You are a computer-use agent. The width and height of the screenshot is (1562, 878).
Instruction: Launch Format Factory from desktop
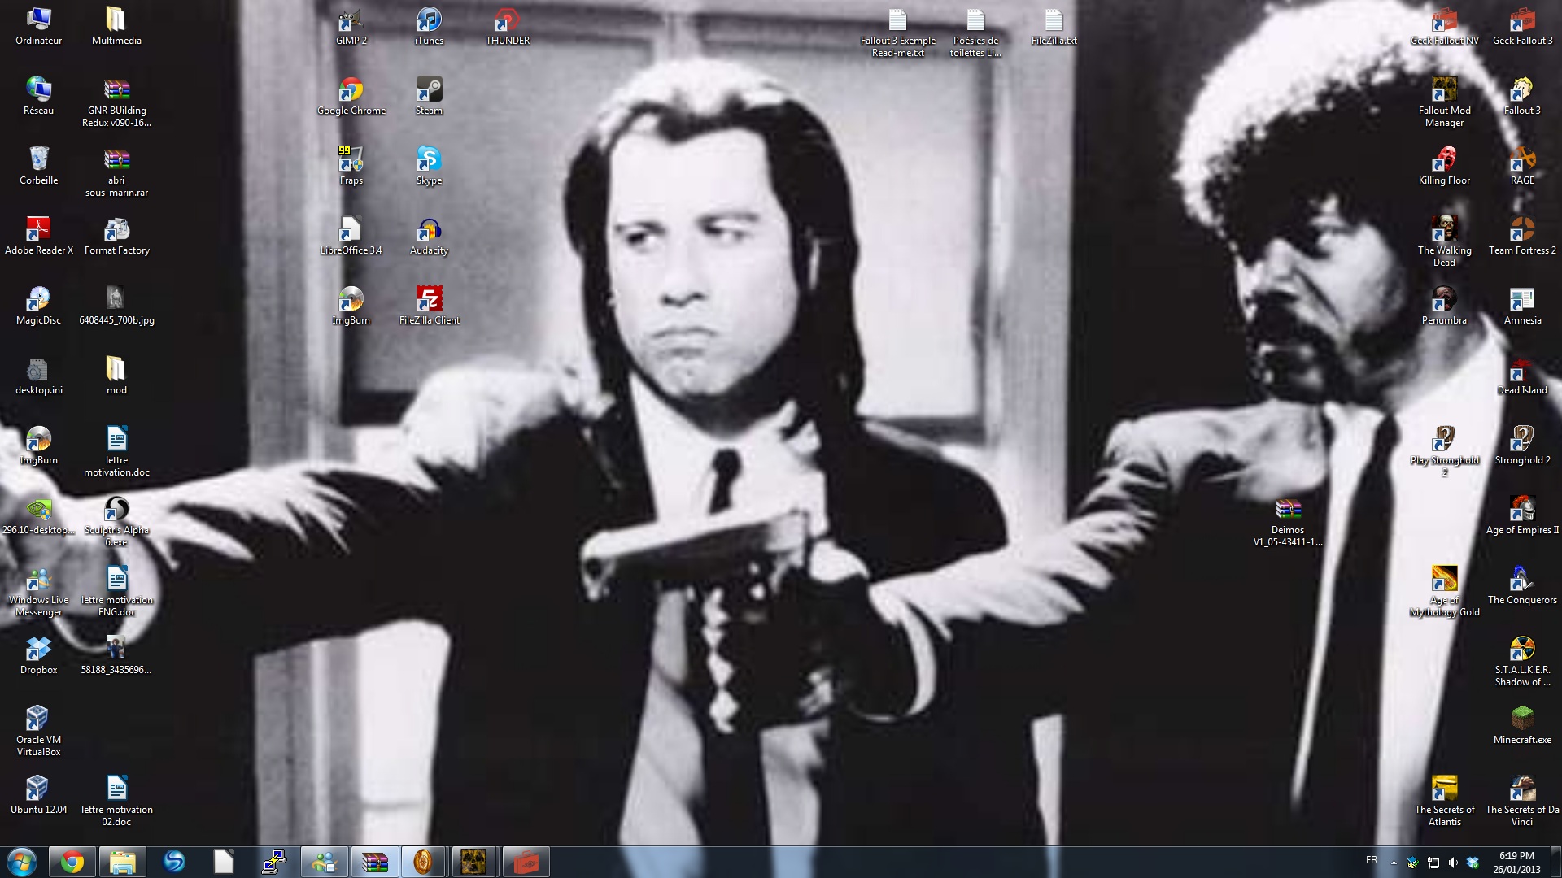[x=116, y=236]
